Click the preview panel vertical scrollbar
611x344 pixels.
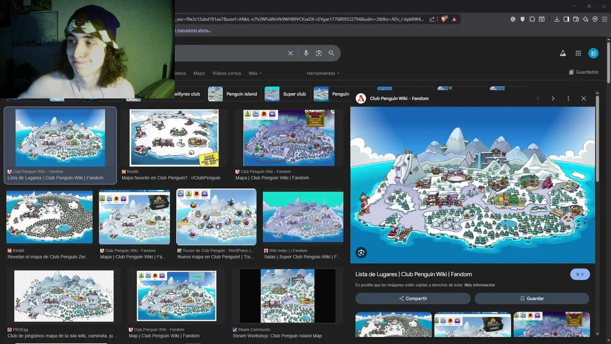[597, 139]
